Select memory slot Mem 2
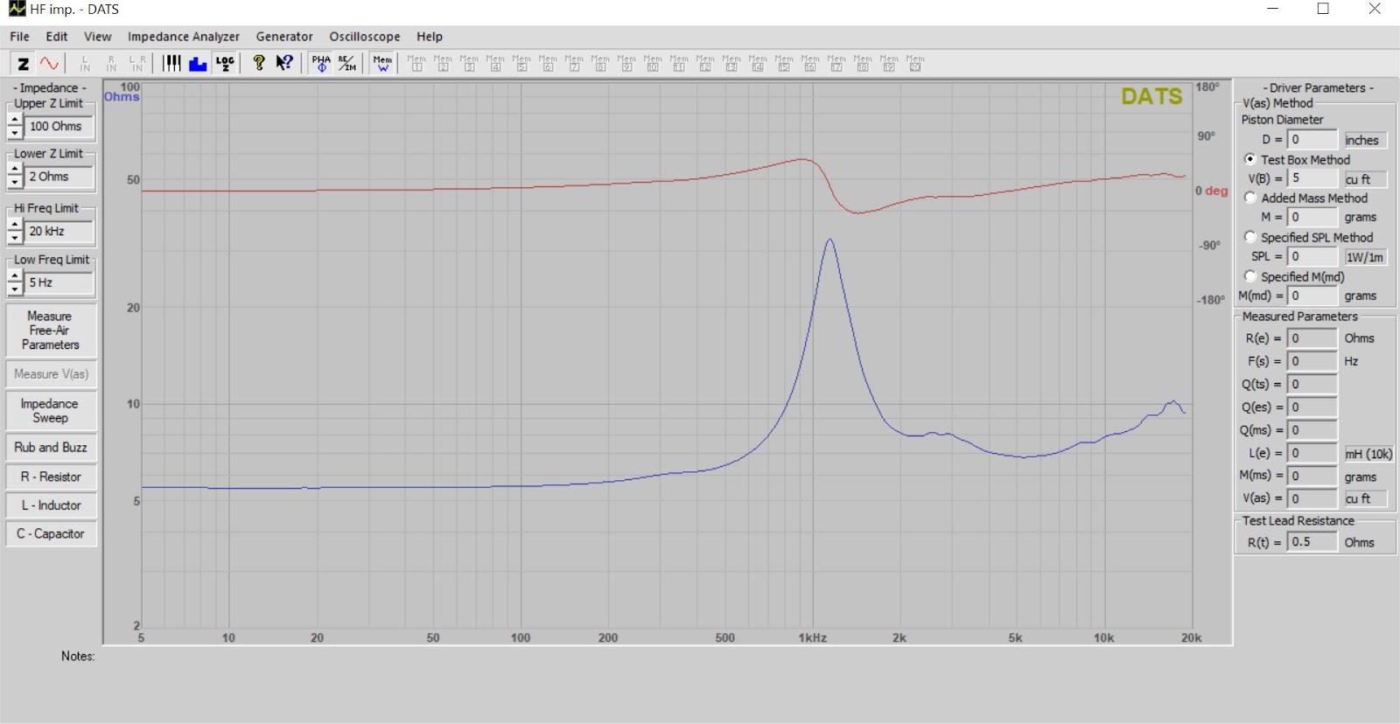 click(443, 63)
